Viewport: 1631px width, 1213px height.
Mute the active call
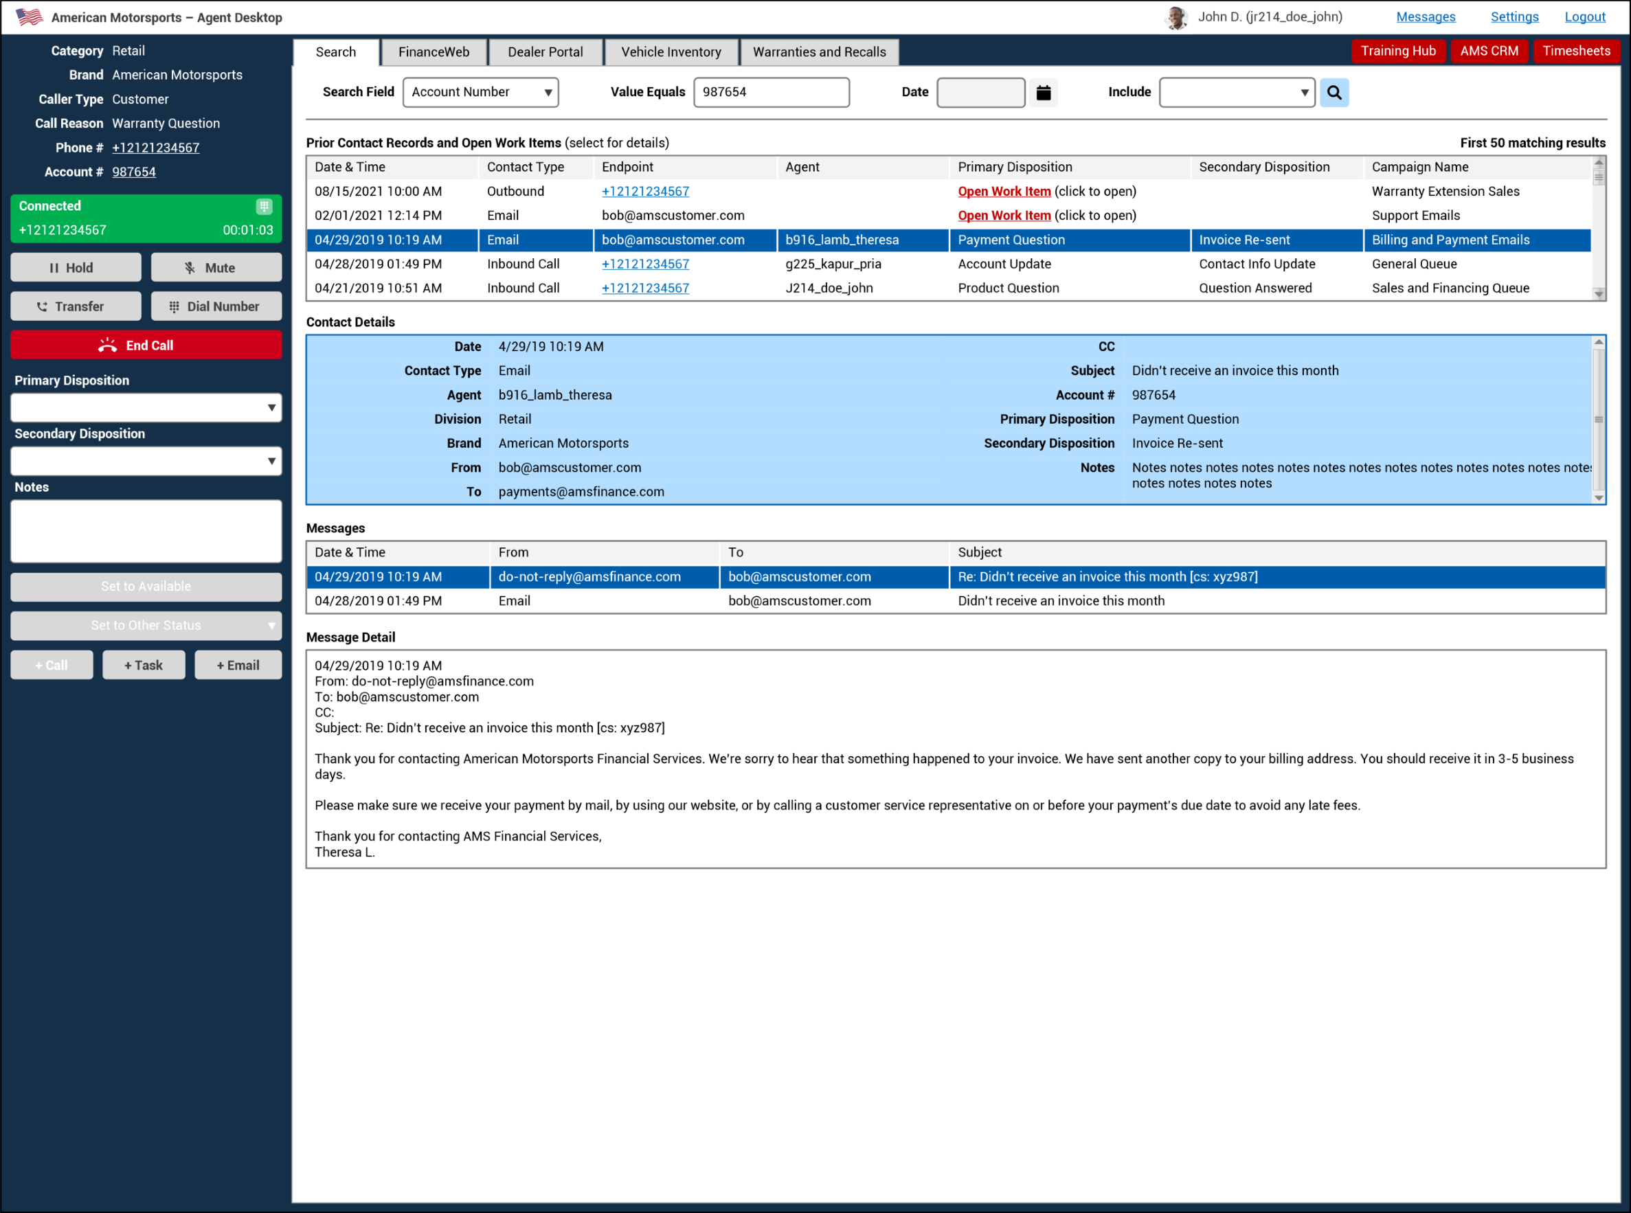click(x=216, y=267)
